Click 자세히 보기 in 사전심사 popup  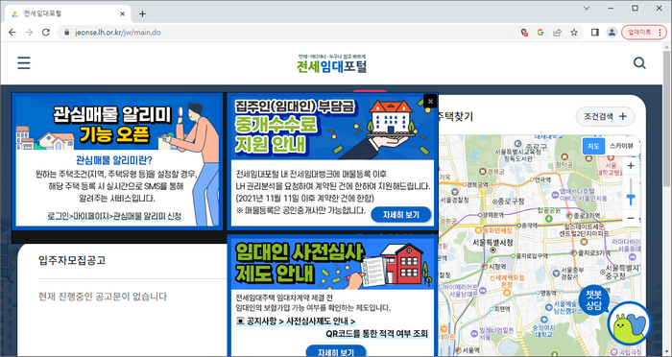click(336, 352)
